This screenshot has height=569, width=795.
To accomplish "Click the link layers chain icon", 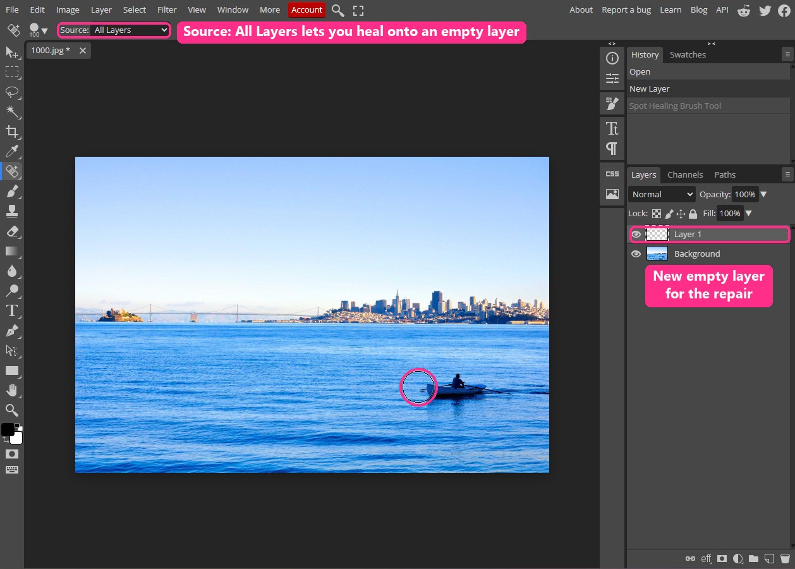I will pyautogui.click(x=691, y=559).
